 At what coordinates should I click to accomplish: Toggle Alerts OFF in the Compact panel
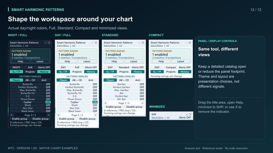(185, 67)
